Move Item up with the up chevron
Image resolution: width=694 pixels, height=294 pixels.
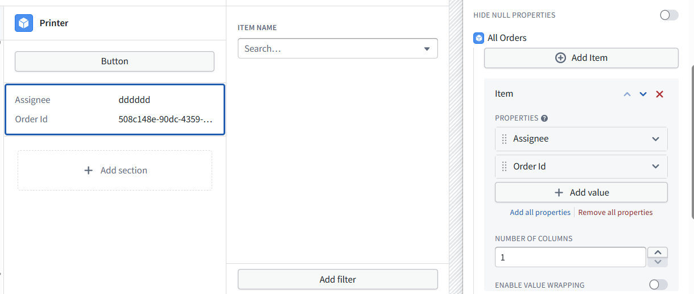point(627,94)
